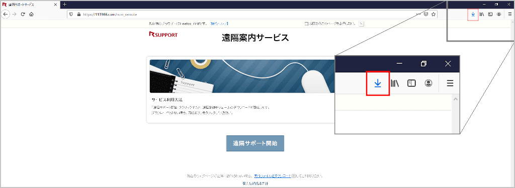Bookmark this page with the star
Screen dimensions: 515x188
[x=433, y=15]
